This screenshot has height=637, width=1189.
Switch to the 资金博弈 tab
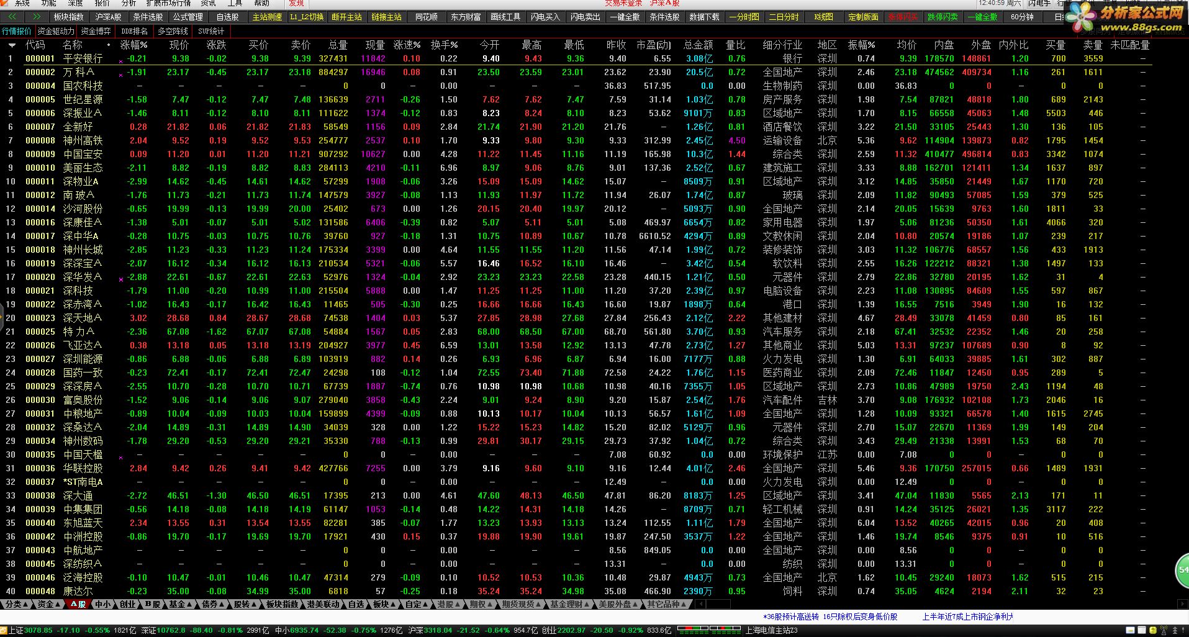tap(96, 31)
